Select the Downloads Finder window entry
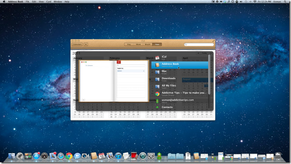This screenshot has height=164, width=291. (180, 80)
